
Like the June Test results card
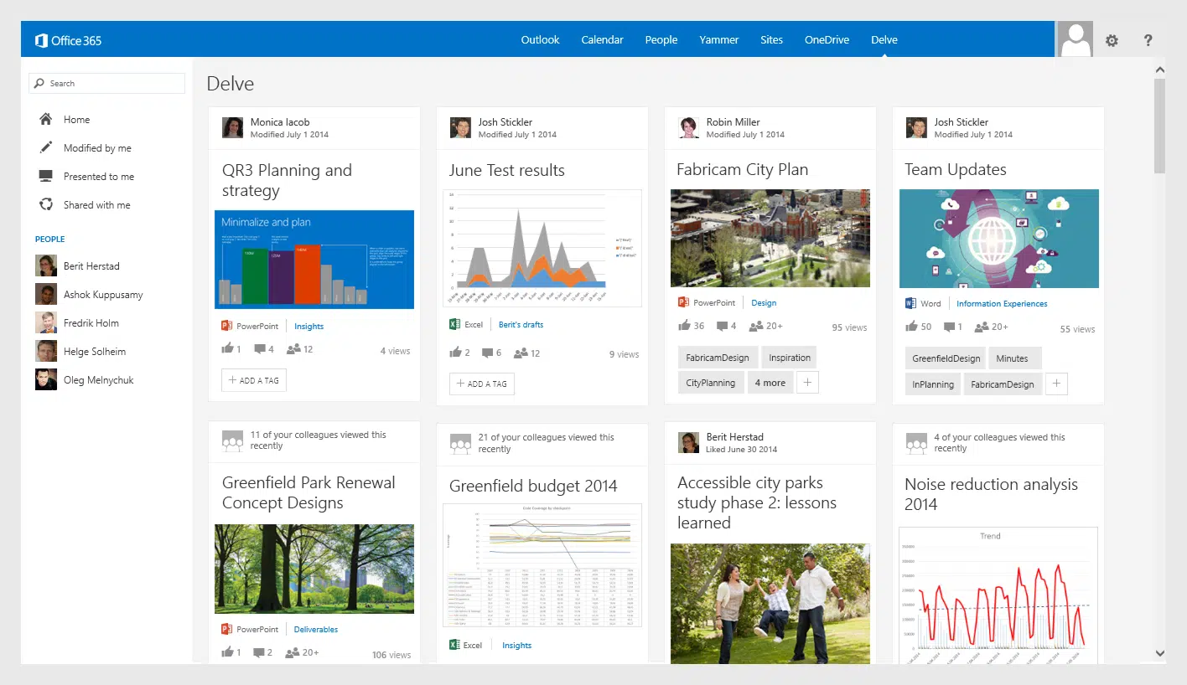tap(455, 353)
